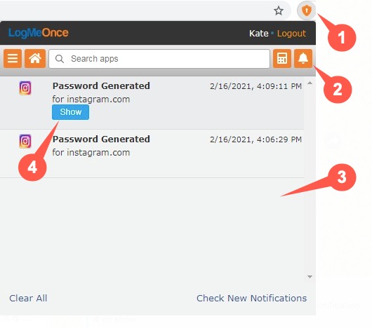Select the 4:06:29 PM Password Generated entry
Screen dimensions: 372x328
(152, 153)
